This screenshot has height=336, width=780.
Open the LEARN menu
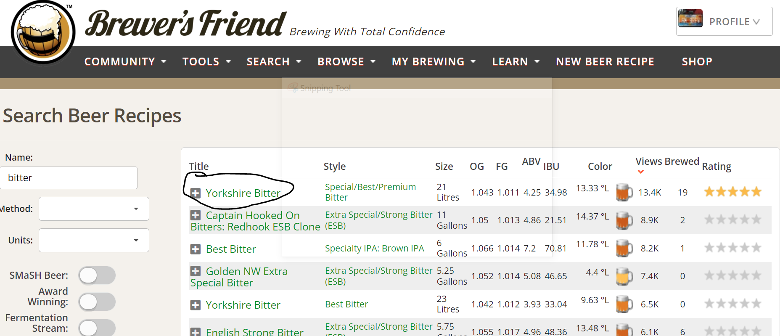pos(516,62)
